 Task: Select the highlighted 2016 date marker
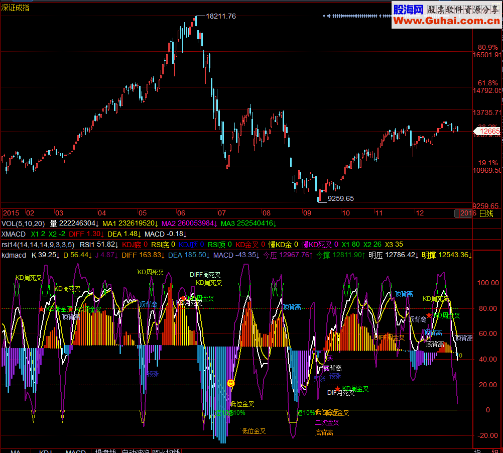pyautogui.click(x=463, y=213)
